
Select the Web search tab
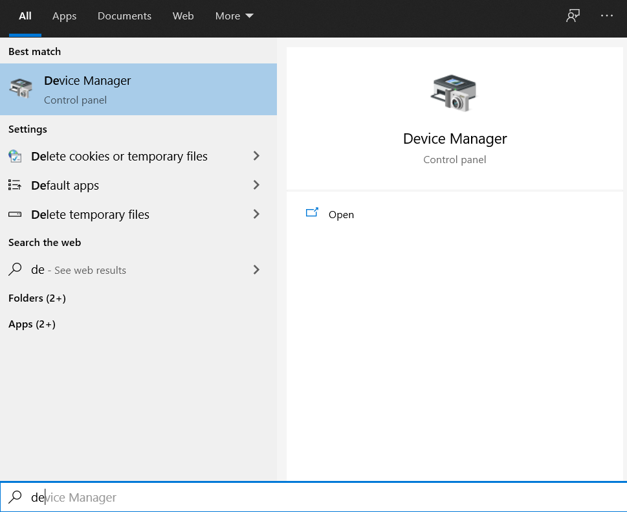[183, 16]
